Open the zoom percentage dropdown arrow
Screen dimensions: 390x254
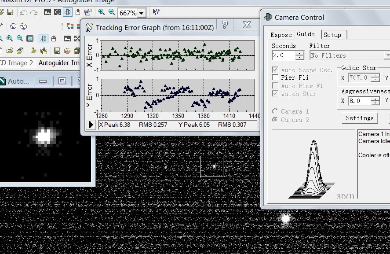coord(142,13)
